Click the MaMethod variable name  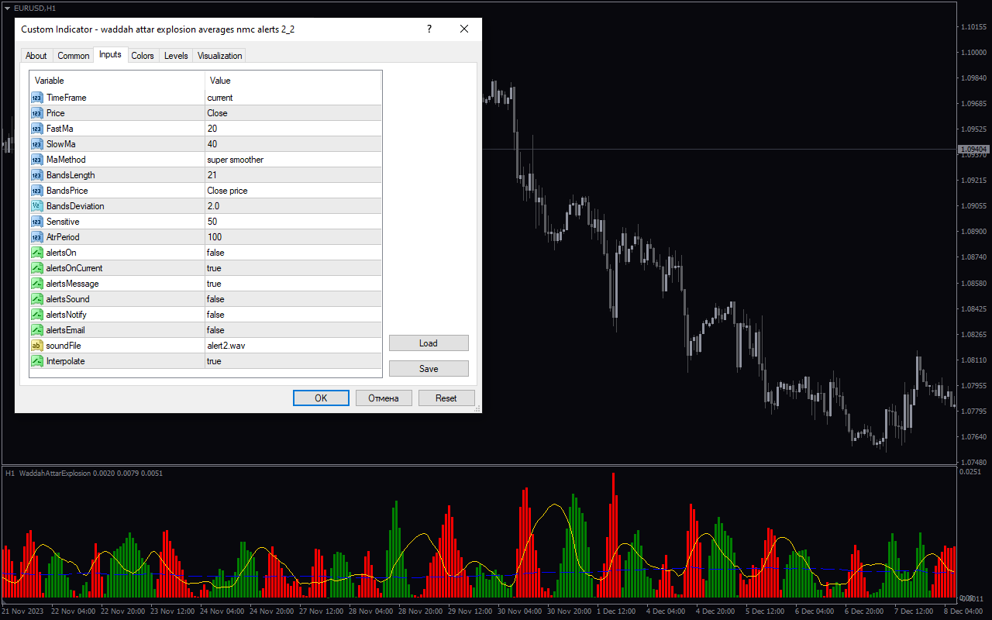tap(67, 160)
